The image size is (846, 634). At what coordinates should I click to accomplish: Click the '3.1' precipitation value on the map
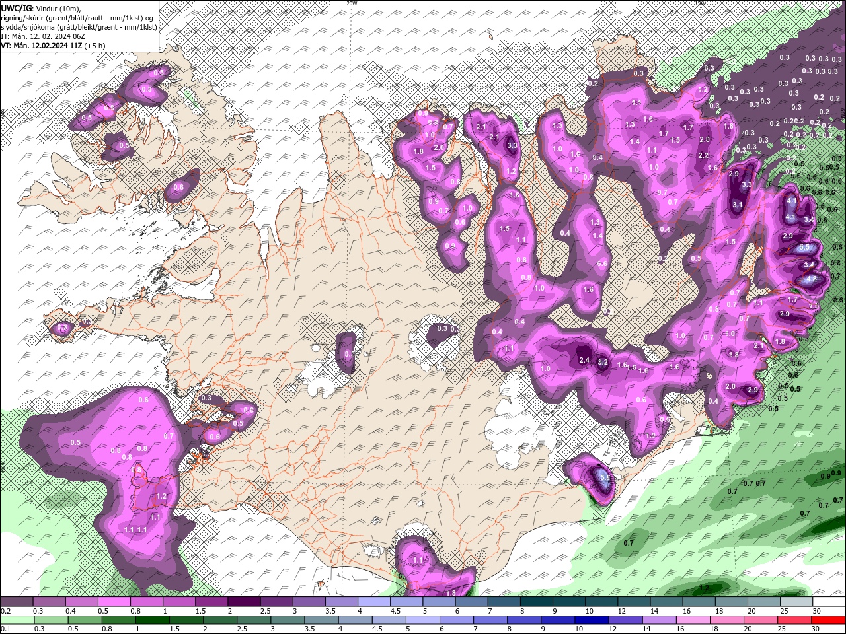[738, 205]
